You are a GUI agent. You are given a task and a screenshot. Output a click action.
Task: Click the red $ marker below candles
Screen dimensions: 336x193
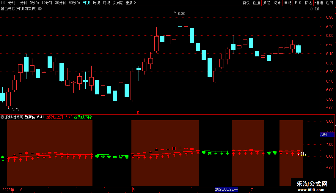[x=138, y=113]
